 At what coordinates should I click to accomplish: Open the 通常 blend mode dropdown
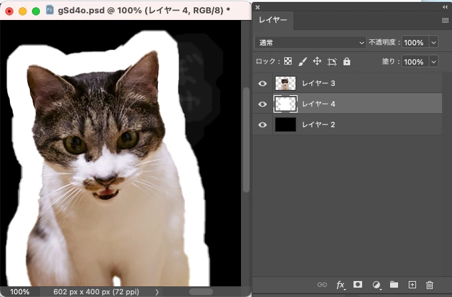(x=310, y=43)
